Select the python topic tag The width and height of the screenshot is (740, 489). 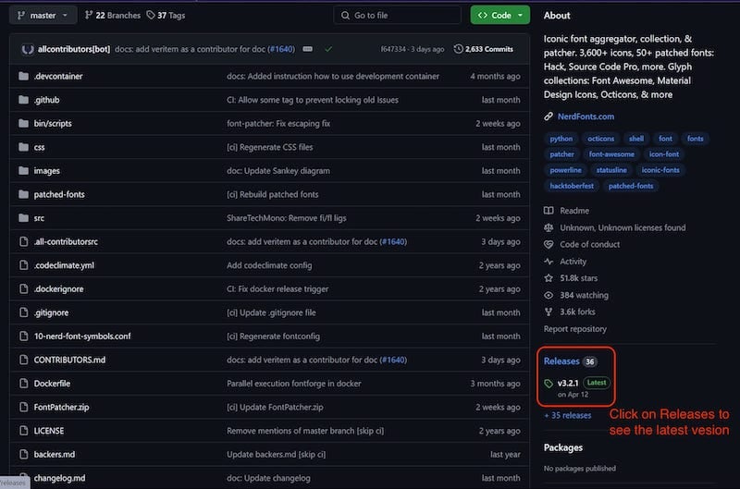pyautogui.click(x=561, y=139)
